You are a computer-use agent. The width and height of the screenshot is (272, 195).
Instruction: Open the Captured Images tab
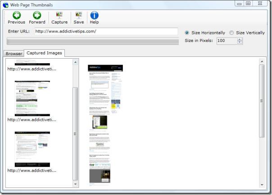(45, 53)
